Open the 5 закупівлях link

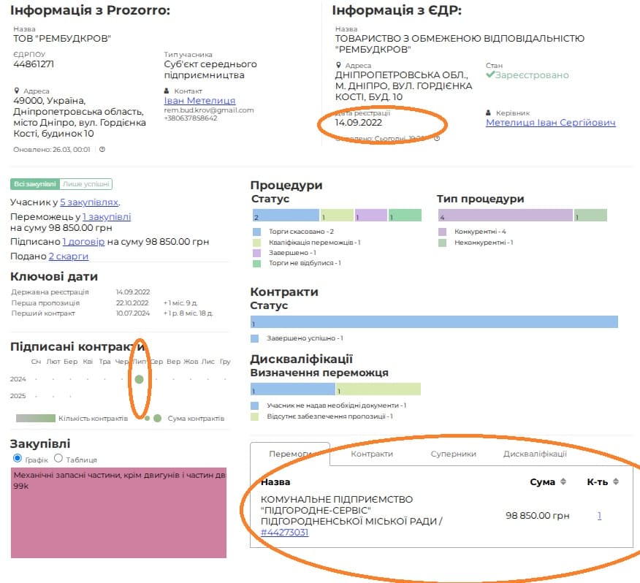(x=89, y=202)
